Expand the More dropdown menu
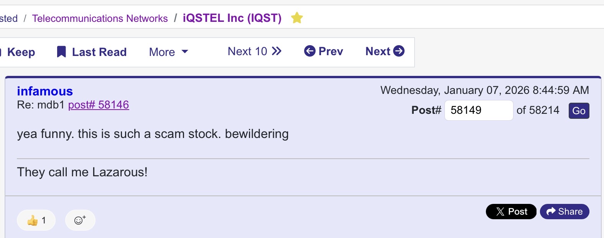 168,52
